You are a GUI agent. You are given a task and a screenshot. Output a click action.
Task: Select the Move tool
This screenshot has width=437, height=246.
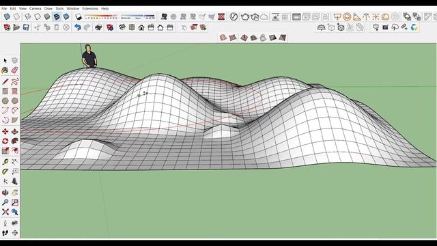point(5,131)
